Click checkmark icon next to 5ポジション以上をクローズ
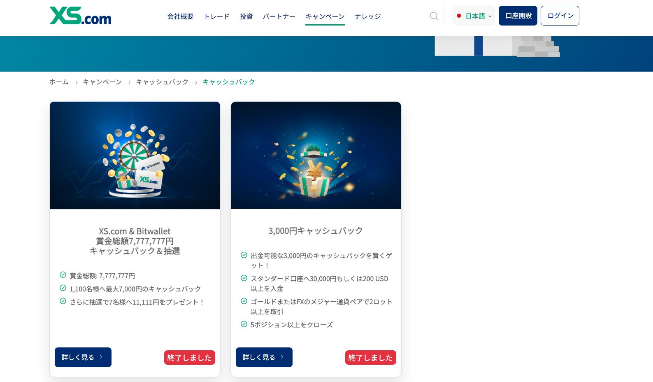Screen dimensions: 653x382 coord(244,324)
